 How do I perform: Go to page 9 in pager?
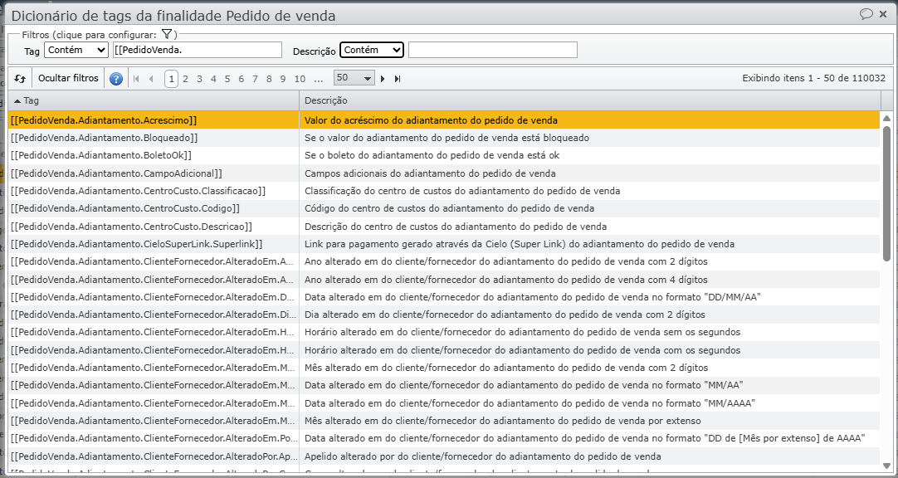click(283, 79)
